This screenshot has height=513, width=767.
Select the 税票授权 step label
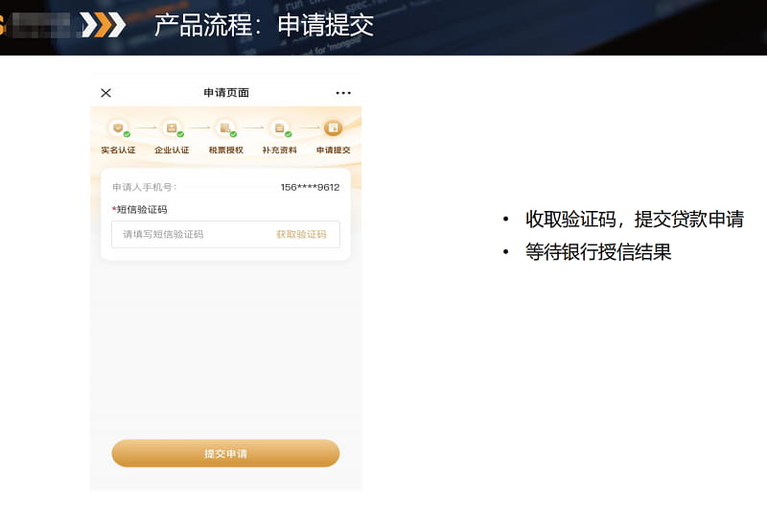[225, 151]
